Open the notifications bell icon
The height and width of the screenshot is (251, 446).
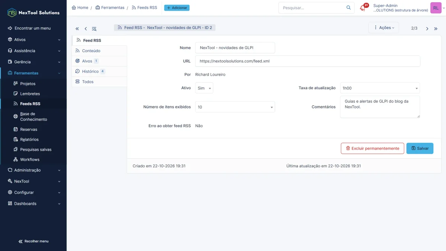pos(363,8)
